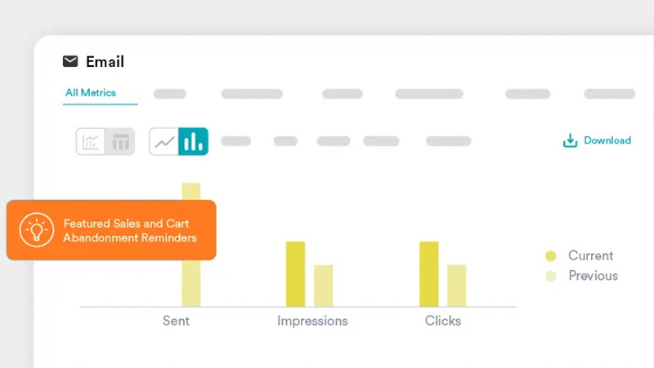Switch to table view icon

(x=120, y=141)
